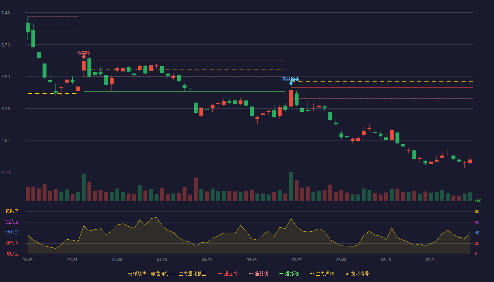The height and width of the screenshot is (282, 494).
Task: Click the 04-20 date label
Action: tap(162, 260)
